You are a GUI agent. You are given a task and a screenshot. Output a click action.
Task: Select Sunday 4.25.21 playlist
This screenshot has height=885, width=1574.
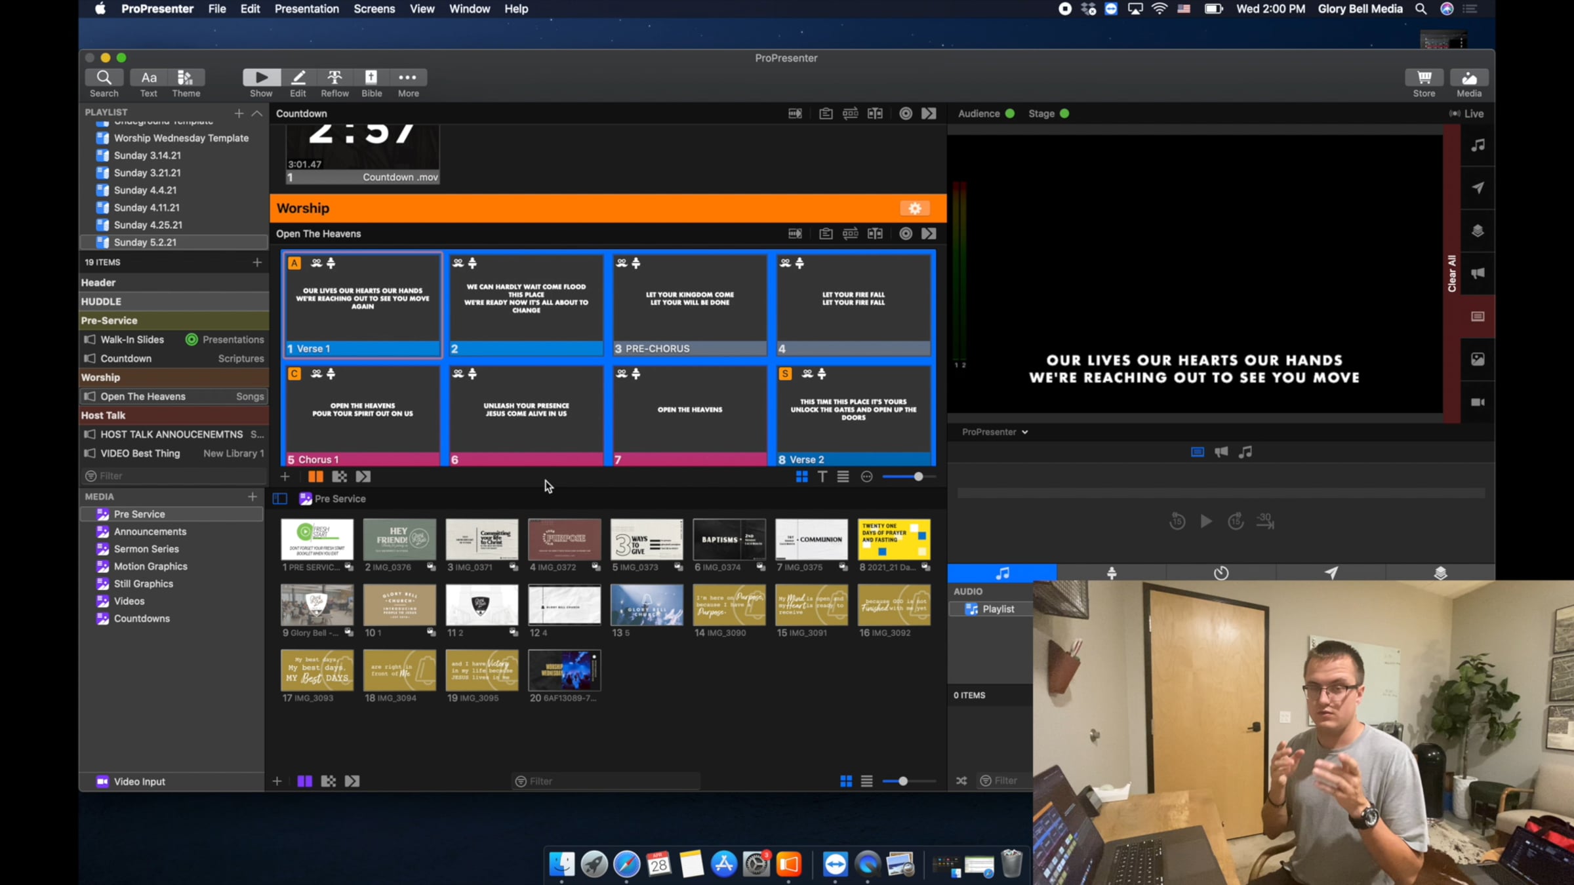pos(148,225)
